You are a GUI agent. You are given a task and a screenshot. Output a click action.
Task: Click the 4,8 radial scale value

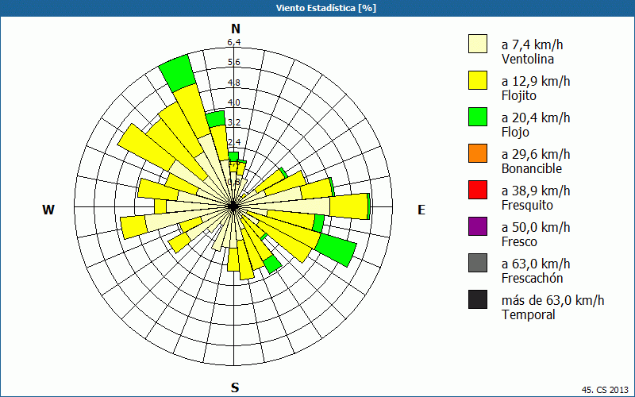233,83
